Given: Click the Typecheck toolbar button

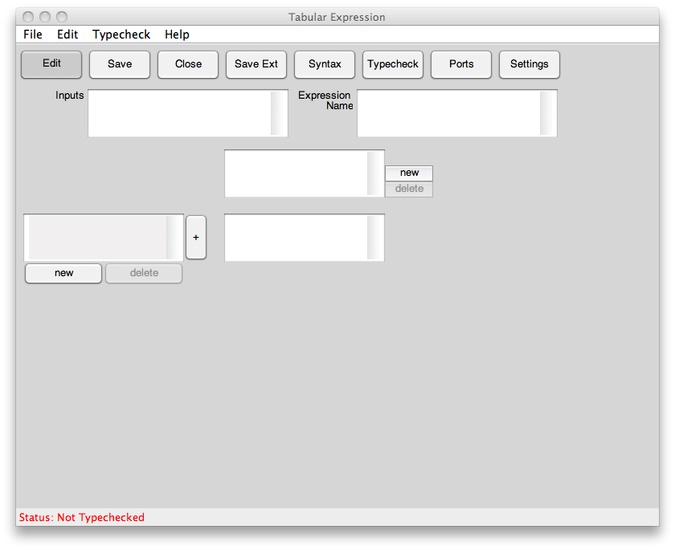Looking at the screenshot, I should (393, 64).
